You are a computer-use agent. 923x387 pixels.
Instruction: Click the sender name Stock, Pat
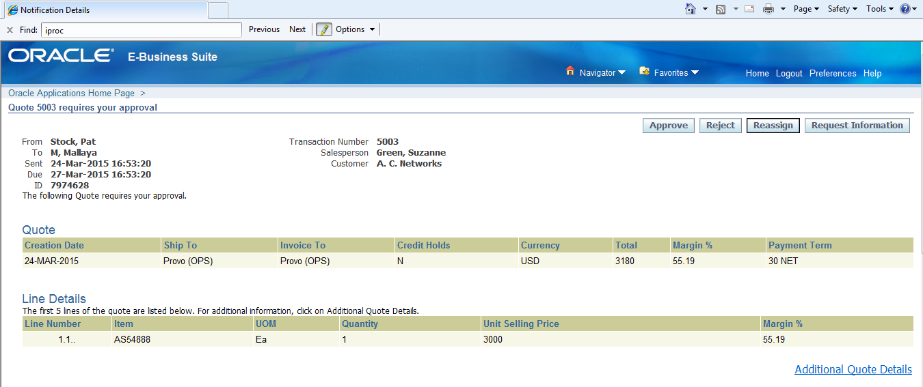tap(73, 141)
